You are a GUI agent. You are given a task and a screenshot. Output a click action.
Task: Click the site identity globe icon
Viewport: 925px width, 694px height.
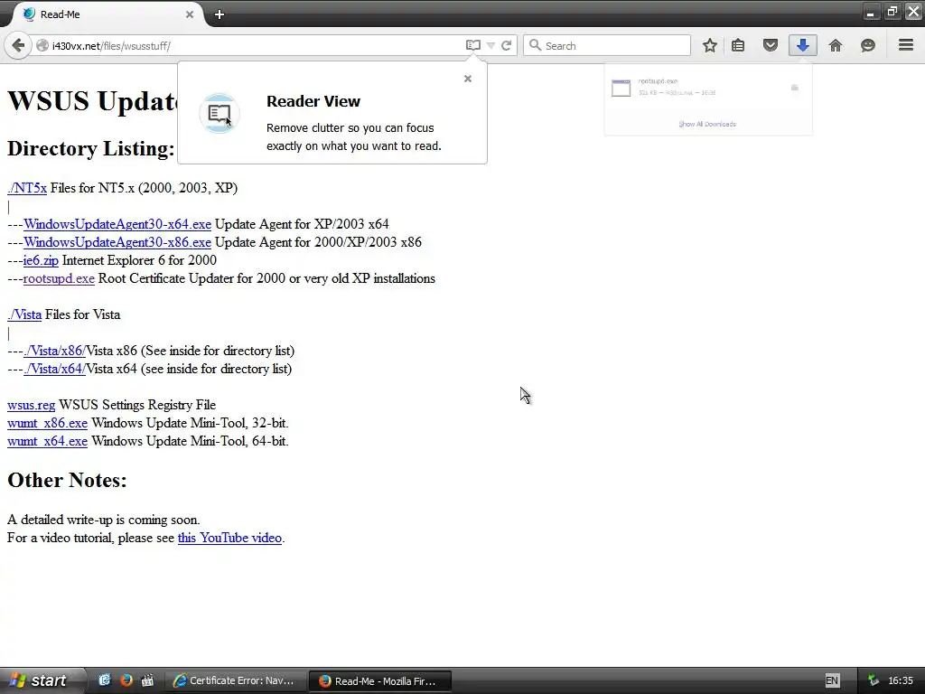tap(42, 45)
